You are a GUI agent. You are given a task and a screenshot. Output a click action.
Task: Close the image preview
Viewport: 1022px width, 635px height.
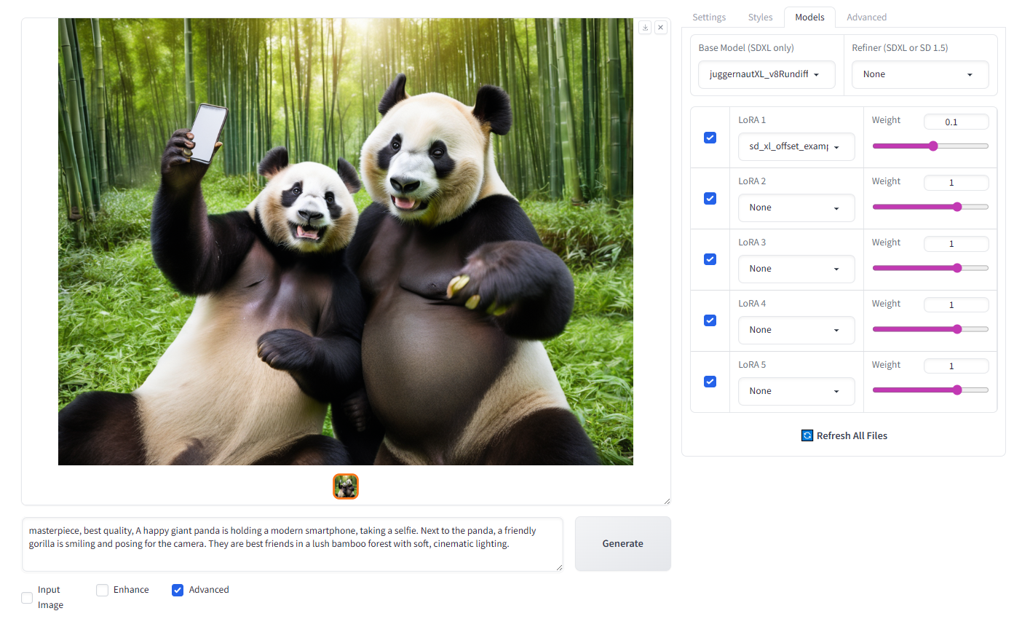point(660,28)
